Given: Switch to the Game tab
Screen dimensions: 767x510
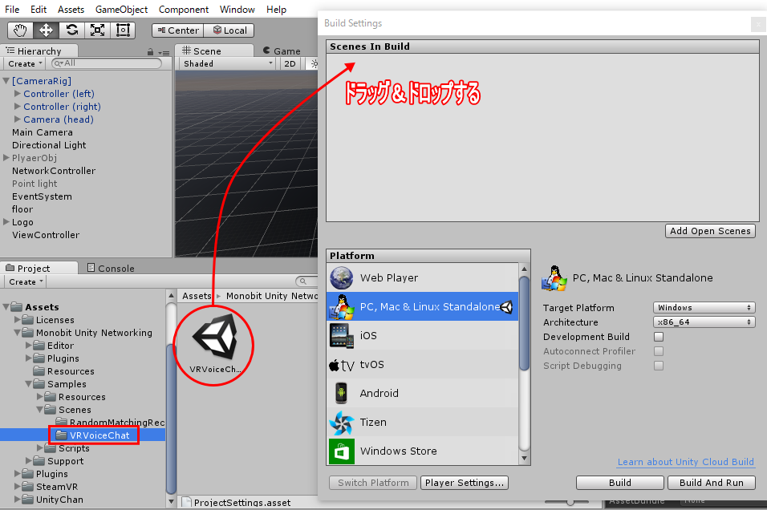Looking at the screenshot, I should coord(282,51).
